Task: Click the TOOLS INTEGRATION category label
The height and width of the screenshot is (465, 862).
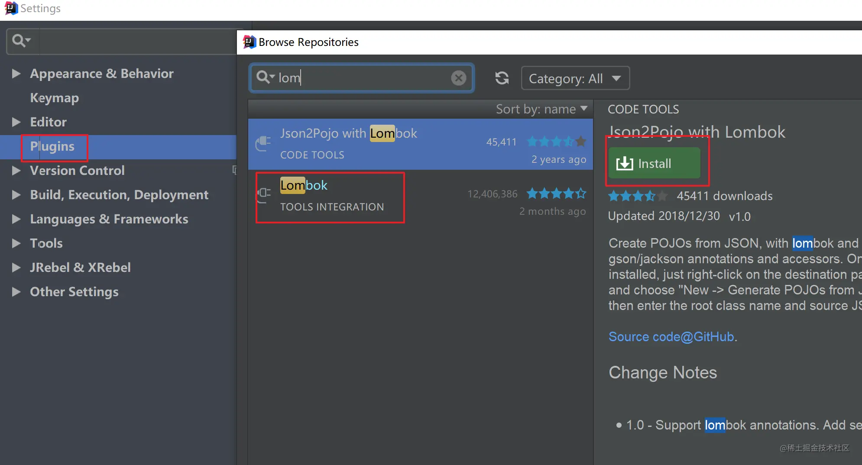Action: pyautogui.click(x=332, y=207)
